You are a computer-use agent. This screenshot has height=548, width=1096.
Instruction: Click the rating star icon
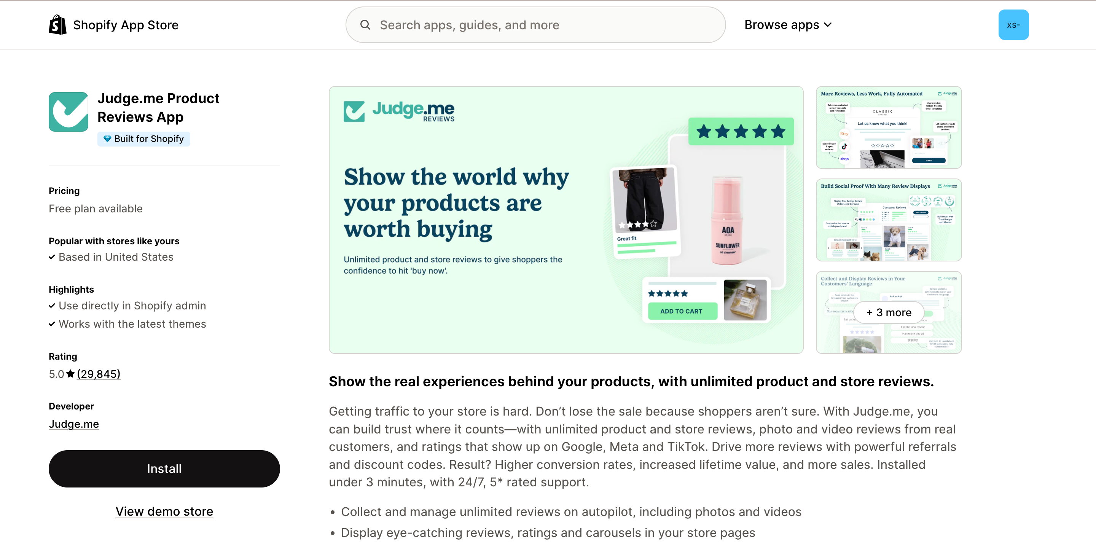[71, 374]
